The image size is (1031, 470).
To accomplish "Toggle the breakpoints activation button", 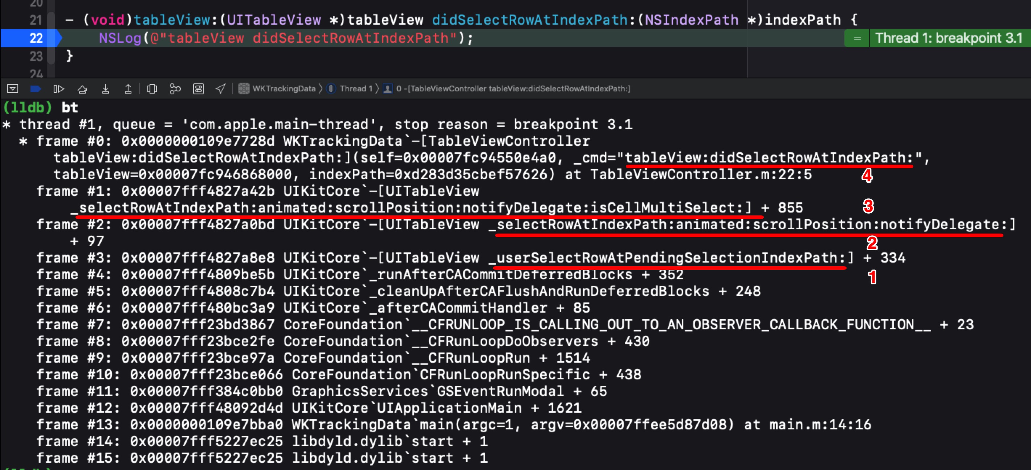I will coord(36,89).
